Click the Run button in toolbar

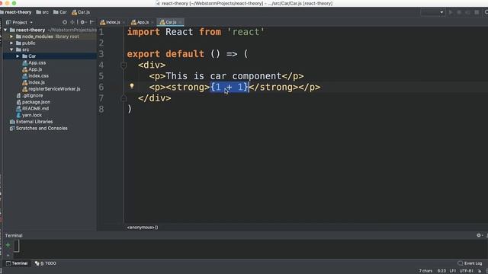click(x=451, y=12)
